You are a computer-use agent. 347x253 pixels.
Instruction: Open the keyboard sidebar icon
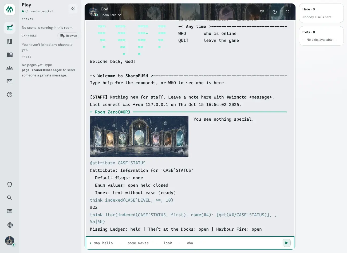[10, 211]
